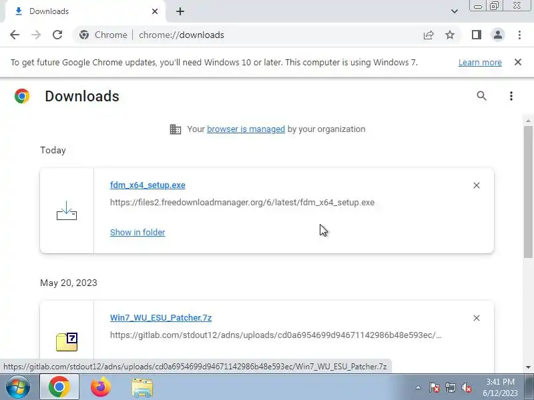Click the page scrollbar down arrow
This screenshot has width=534, height=400.
pos(528,367)
